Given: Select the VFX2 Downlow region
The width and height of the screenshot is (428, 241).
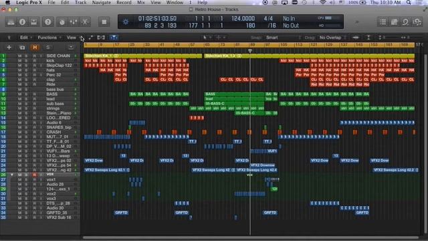Looking at the screenshot, I should coord(263,165).
